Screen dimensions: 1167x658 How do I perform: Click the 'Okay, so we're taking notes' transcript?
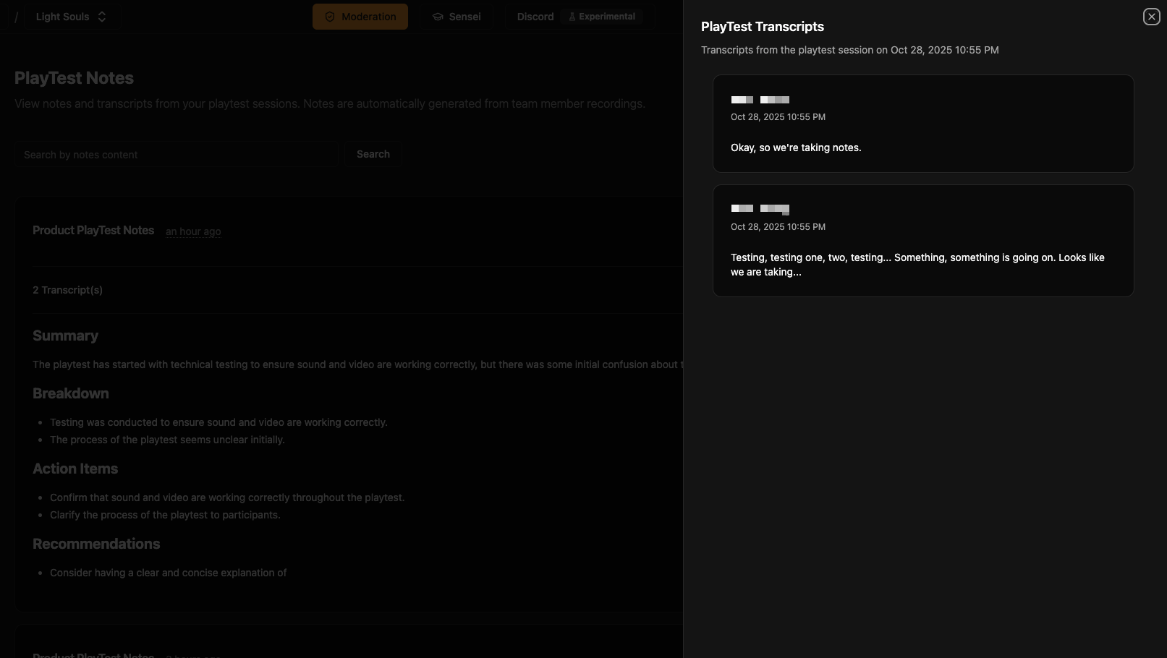pos(796,148)
